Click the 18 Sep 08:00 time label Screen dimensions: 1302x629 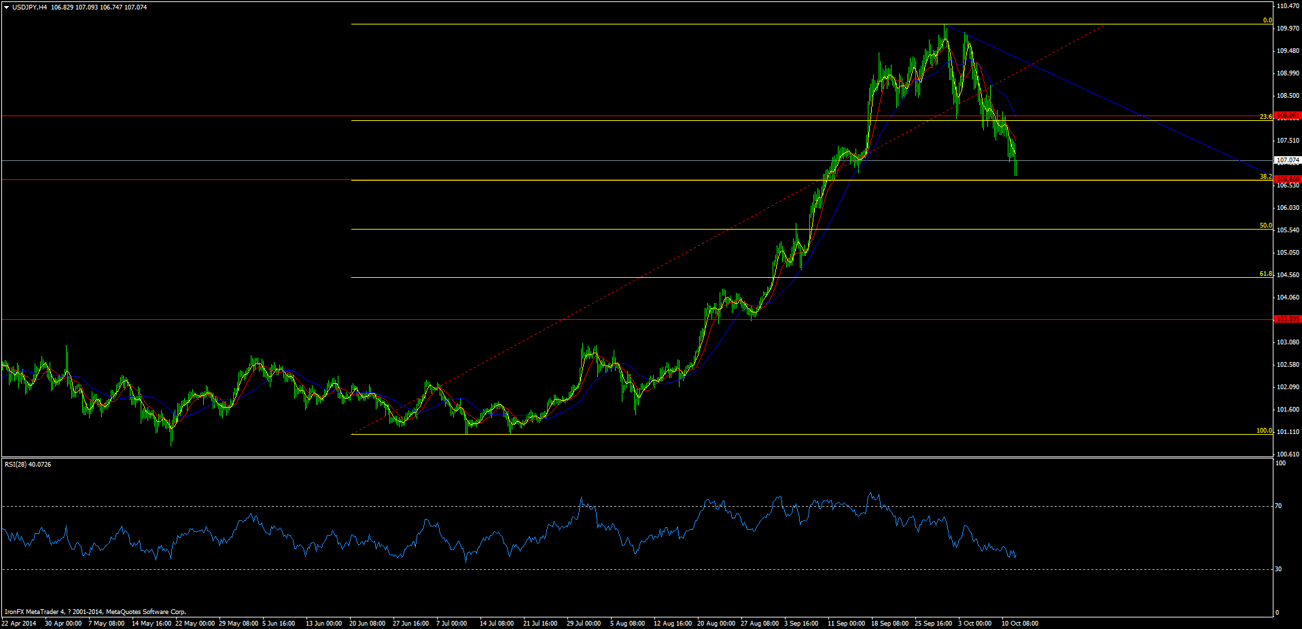pos(890,624)
